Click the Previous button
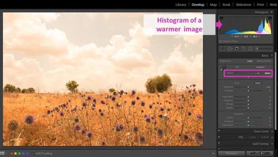This screenshot has width=278, height=157. [232, 153]
